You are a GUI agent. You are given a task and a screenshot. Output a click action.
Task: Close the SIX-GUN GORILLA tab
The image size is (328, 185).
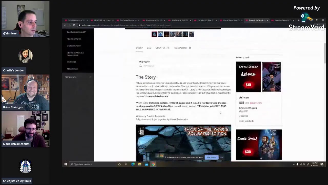(x=87, y=20)
